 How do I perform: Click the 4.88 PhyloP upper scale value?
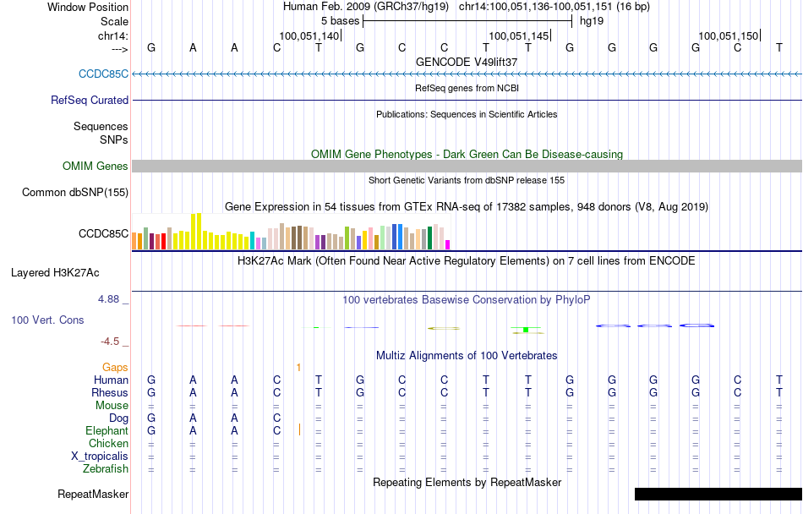[x=108, y=299]
